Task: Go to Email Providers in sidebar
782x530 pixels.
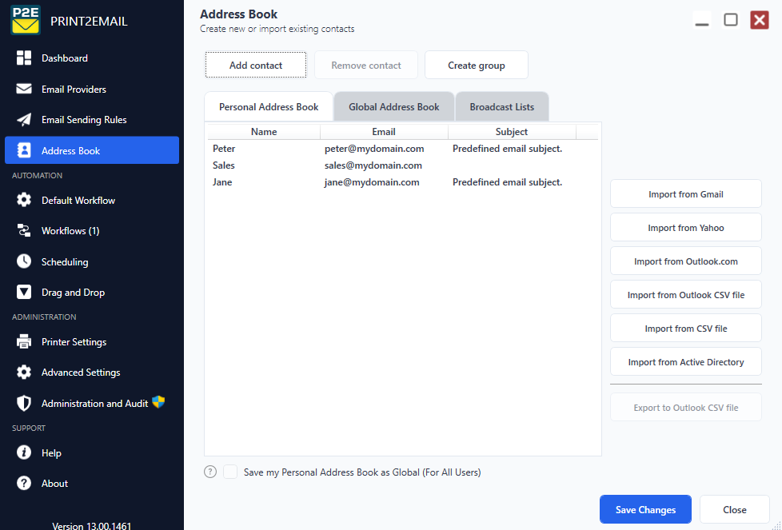Action: point(92,90)
